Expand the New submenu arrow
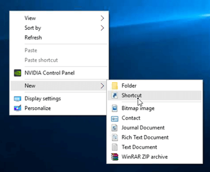Screen dimensions: 210x172 102,86
